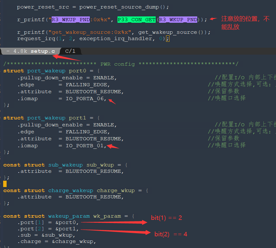Click the port1 name in its struct declaration

coord(78,118)
